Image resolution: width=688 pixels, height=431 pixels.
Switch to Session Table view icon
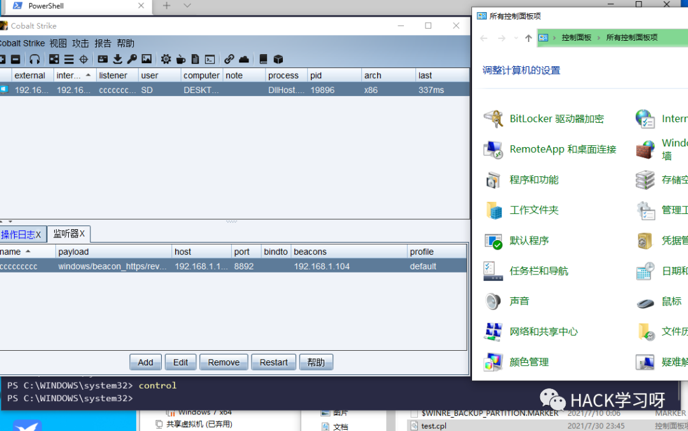coord(69,59)
